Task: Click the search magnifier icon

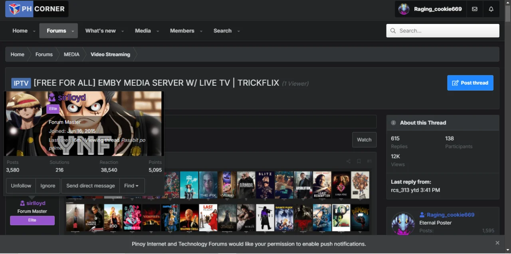Action: click(393, 31)
